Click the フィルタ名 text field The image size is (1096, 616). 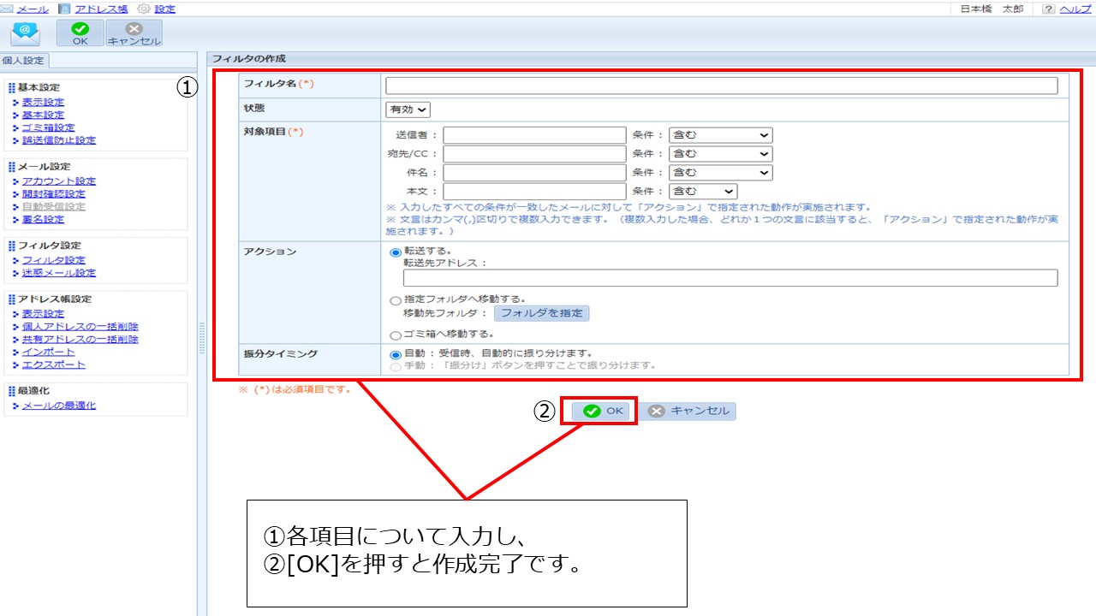click(x=721, y=86)
